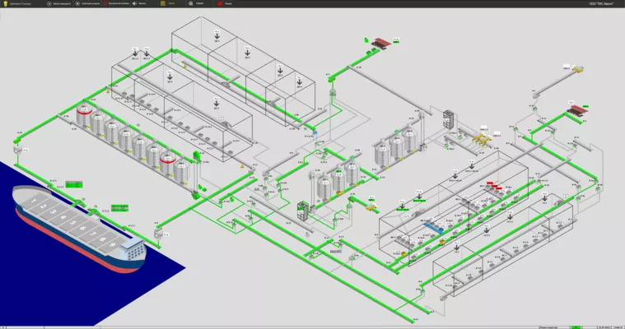Click the magnifier search icon in top toolbar
625x329 pixels.
pos(191,3)
